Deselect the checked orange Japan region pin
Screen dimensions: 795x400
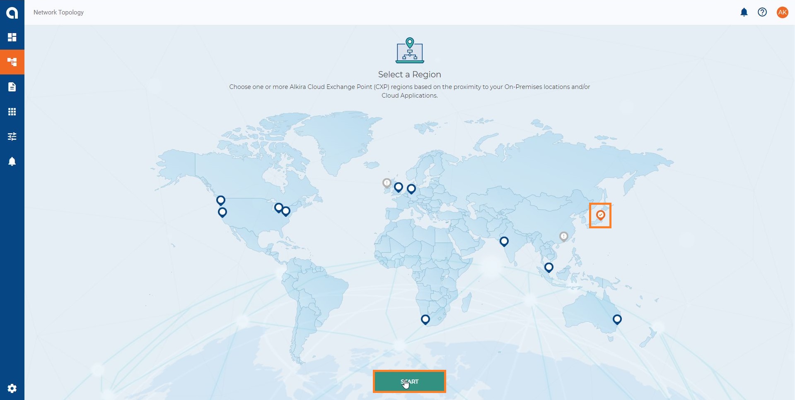600,215
